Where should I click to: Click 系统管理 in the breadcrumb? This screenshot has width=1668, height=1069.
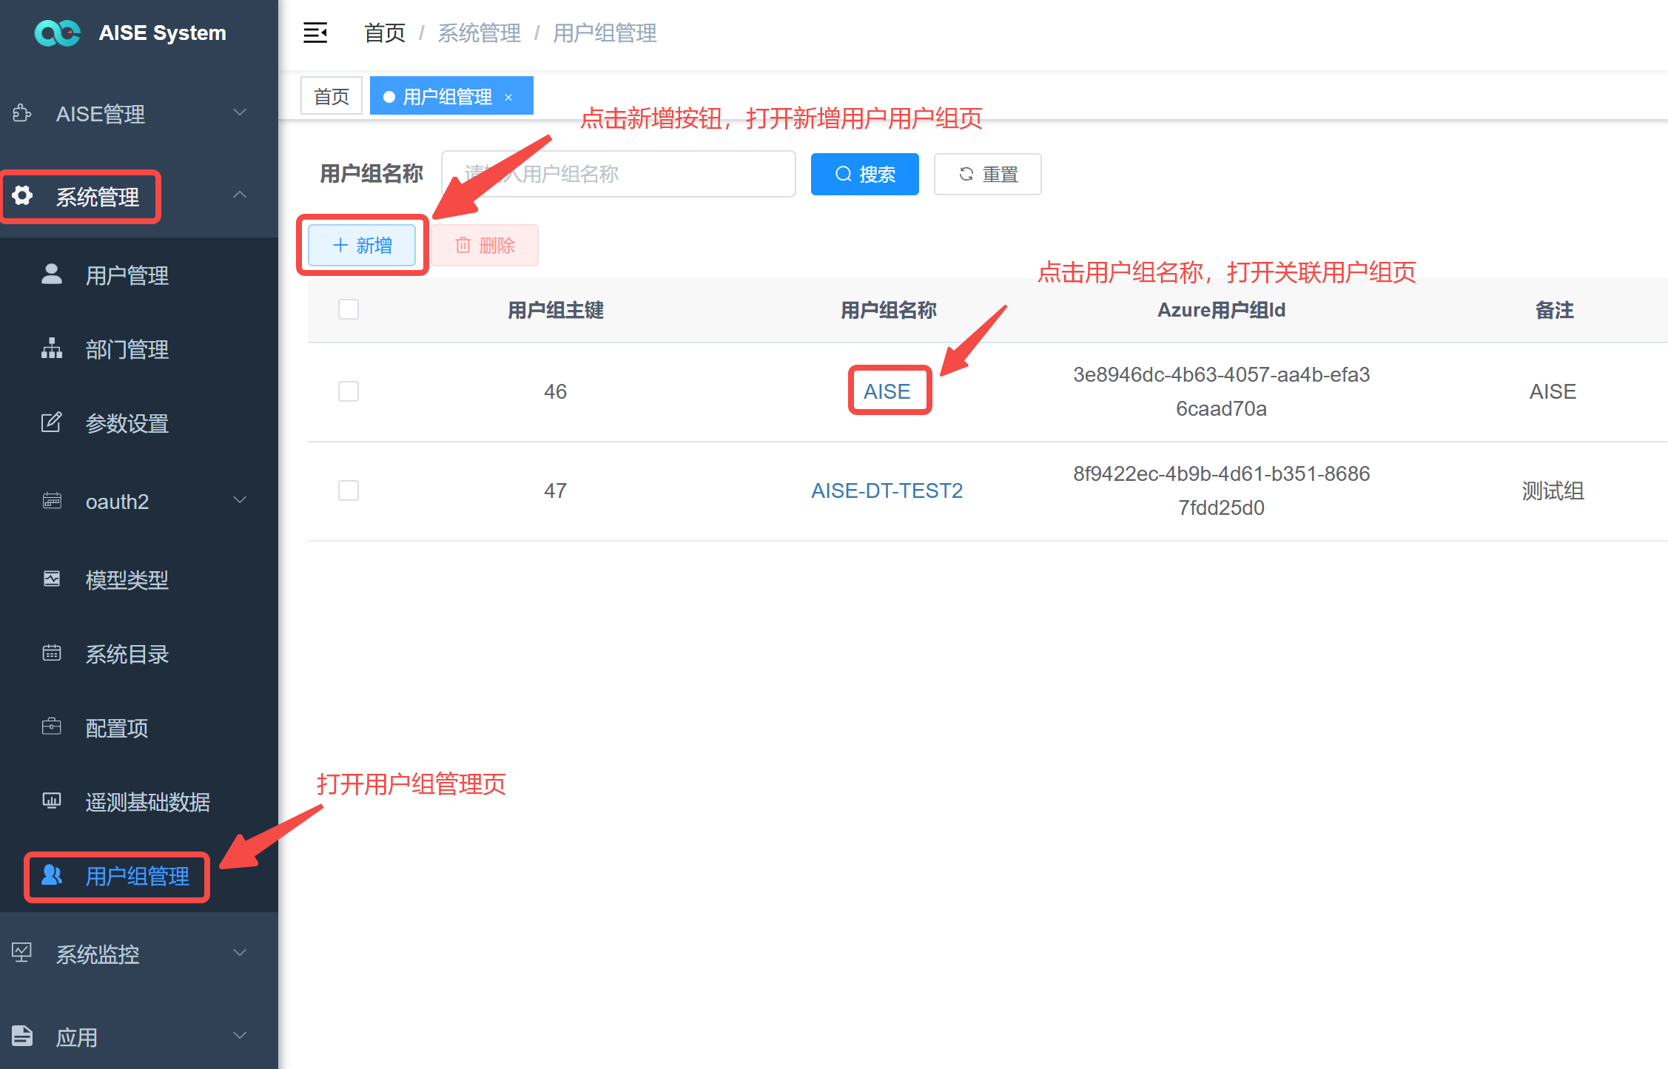tap(480, 33)
